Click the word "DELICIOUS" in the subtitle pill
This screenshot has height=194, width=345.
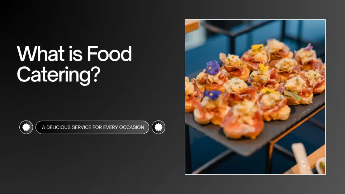pyautogui.click(x=58, y=127)
